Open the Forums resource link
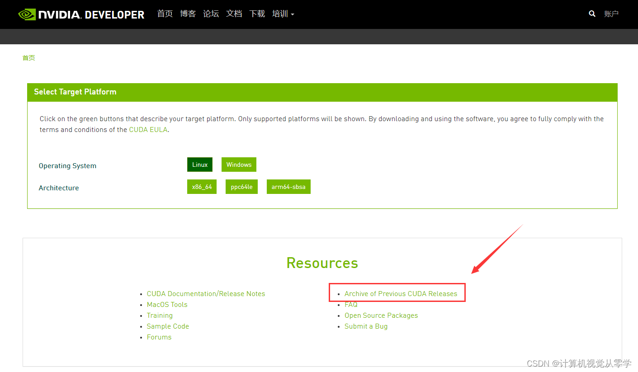This screenshot has height=372, width=638. coord(159,337)
